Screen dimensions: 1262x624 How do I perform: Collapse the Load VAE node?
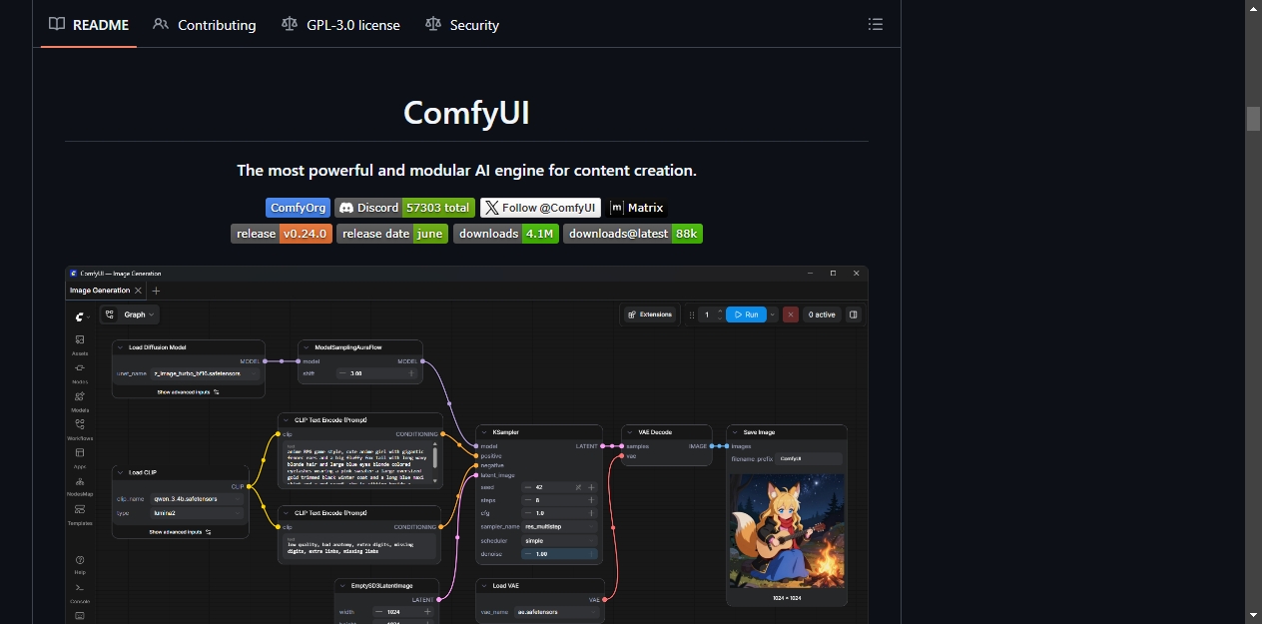pyautogui.click(x=485, y=586)
